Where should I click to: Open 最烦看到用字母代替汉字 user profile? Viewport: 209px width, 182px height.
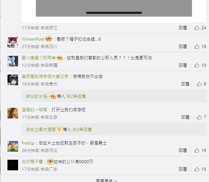[x=45, y=77]
